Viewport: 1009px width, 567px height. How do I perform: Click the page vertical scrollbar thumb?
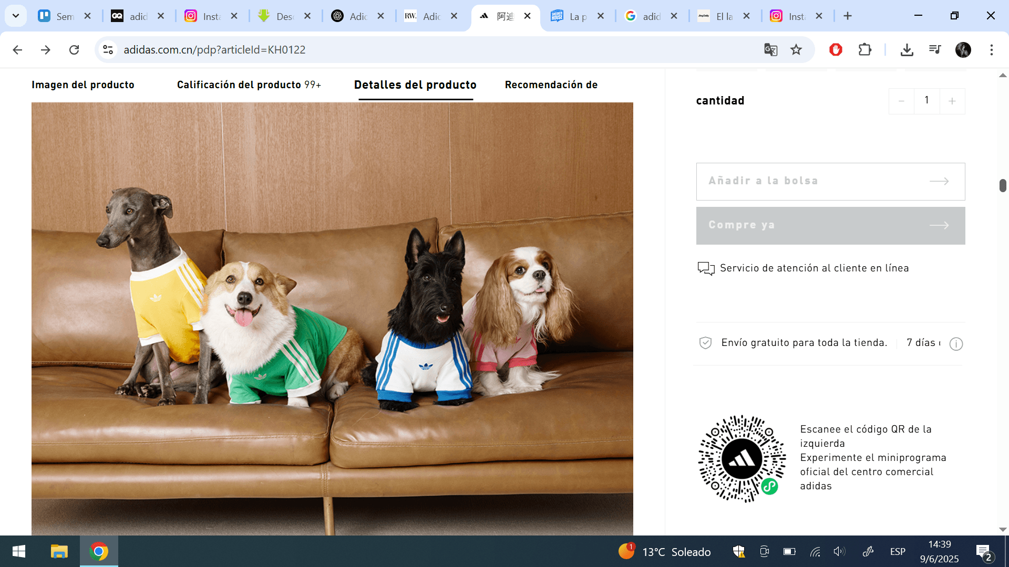pyautogui.click(x=1003, y=185)
